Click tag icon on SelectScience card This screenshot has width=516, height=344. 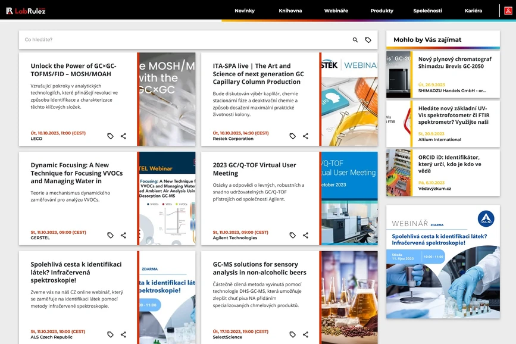292,334
